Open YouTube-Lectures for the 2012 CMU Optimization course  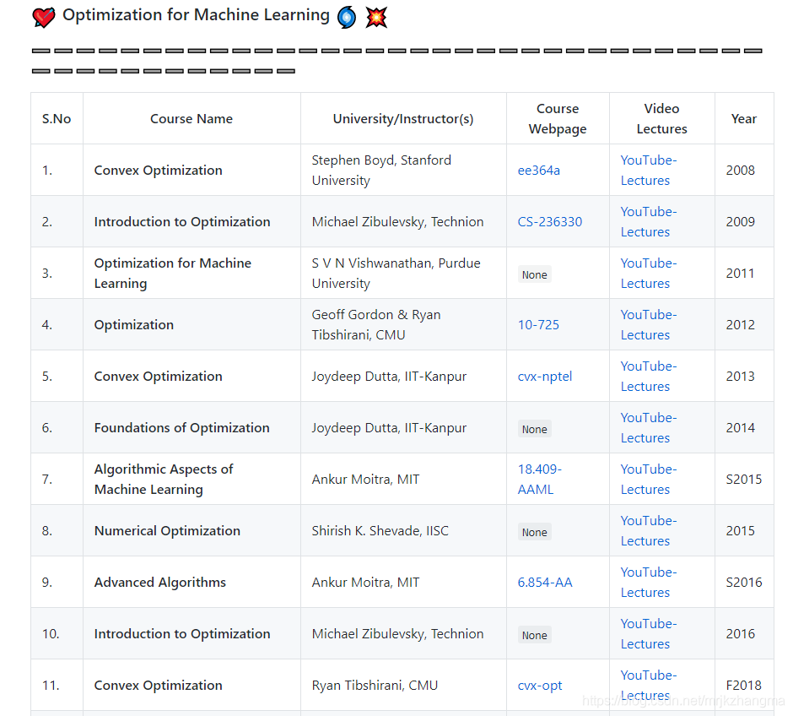click(649, 325)
